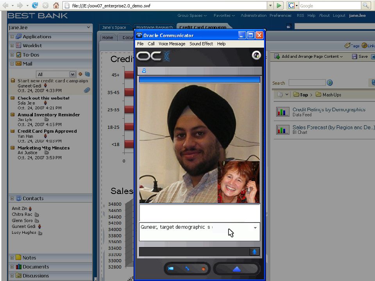This screenshot has height=281, width=375.
Task: Click the Logout link
Action: coord(339,16)
